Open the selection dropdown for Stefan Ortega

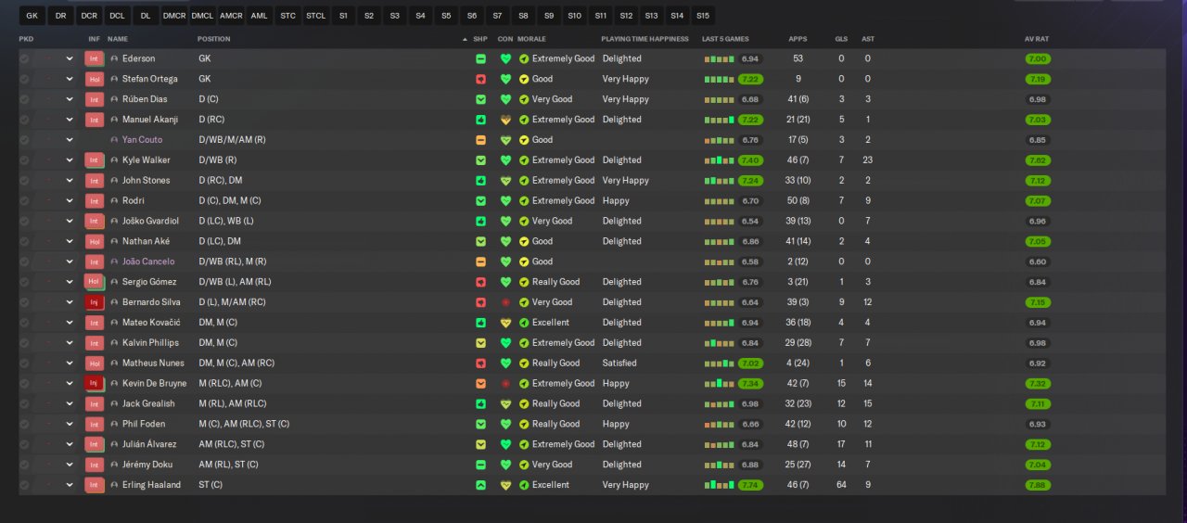(x=69, y=79)
